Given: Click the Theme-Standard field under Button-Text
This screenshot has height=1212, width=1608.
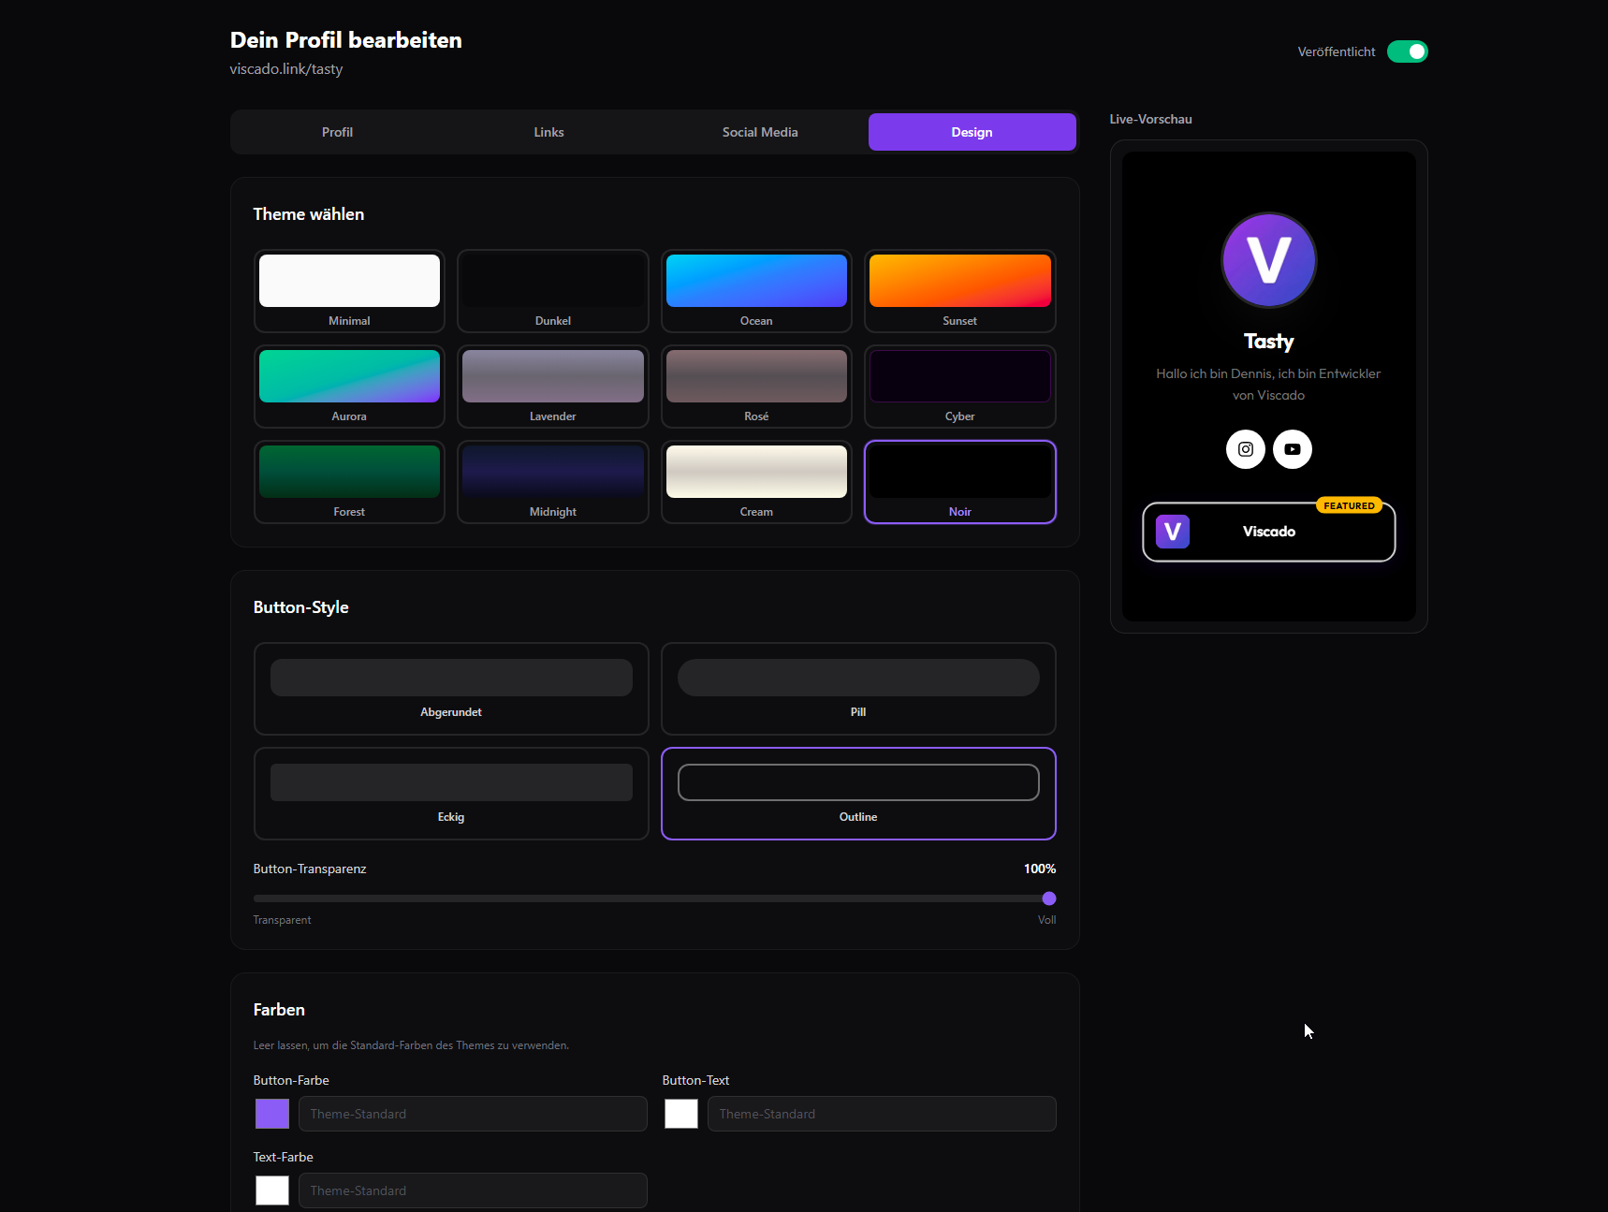Looking at the screenshot, I should click(881, 1114).
